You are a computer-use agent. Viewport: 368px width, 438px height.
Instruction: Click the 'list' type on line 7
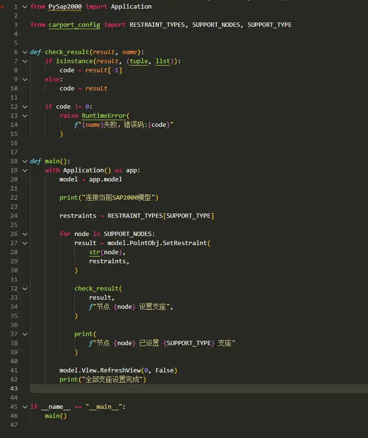click(163, 61)
